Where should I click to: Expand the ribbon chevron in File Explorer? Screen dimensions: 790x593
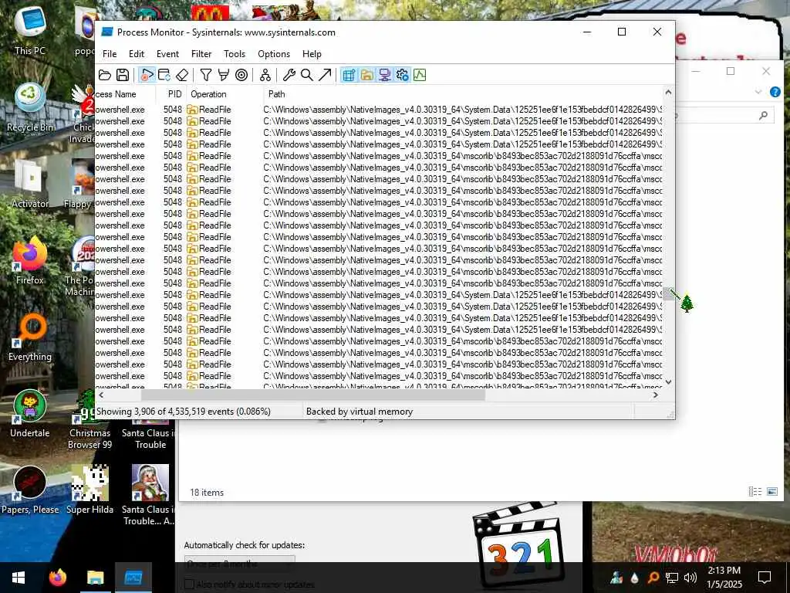coord(758,92)
